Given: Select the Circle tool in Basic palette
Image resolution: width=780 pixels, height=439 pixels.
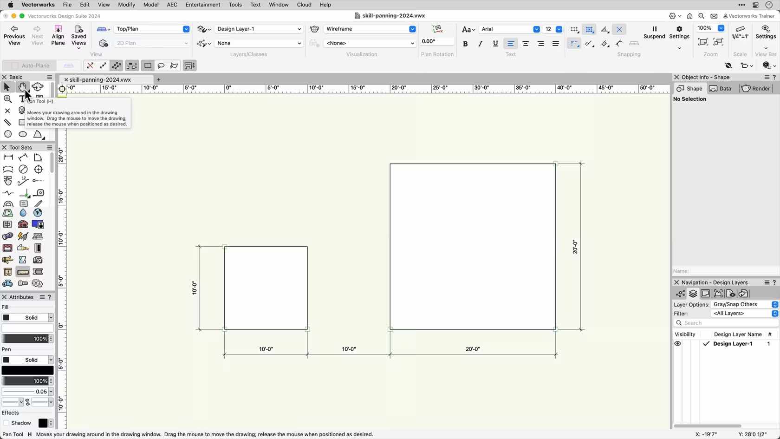Looking at the screenshot, I should [8, 134].
